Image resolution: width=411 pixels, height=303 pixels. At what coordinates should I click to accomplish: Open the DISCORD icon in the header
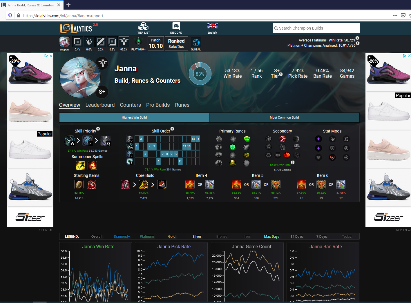coord(176,26)
